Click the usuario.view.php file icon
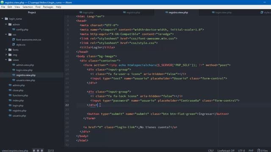 click(x=14, y=80)
